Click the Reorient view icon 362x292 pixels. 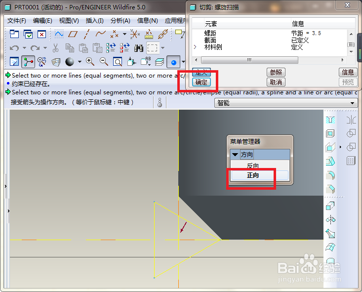pyautogui.click(x=131, y=62)
